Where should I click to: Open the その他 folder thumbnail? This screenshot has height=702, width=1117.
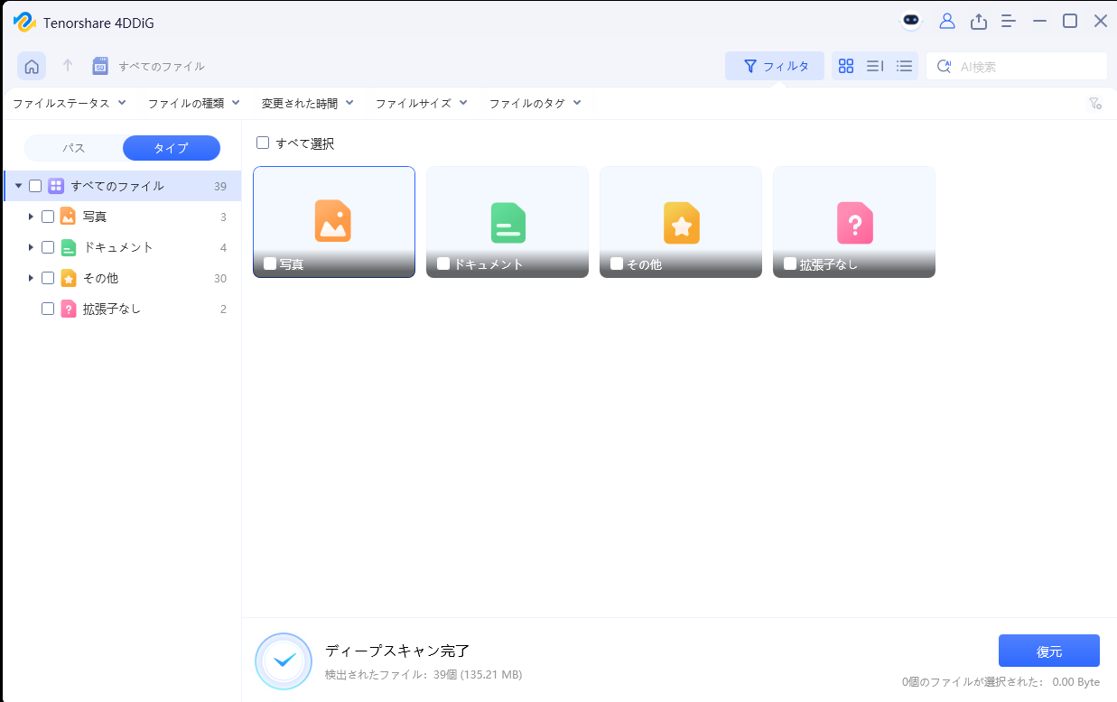(681, 222)
